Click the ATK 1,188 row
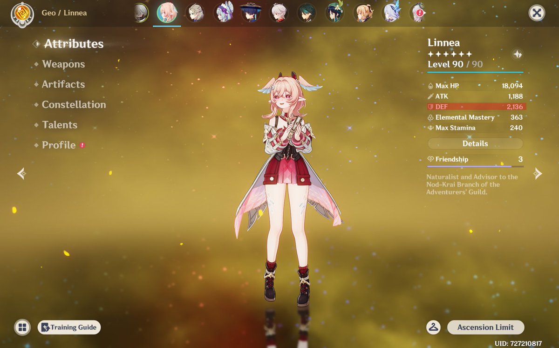The width and height of the screenshot is (559, 348). click(x=475, y=96)
